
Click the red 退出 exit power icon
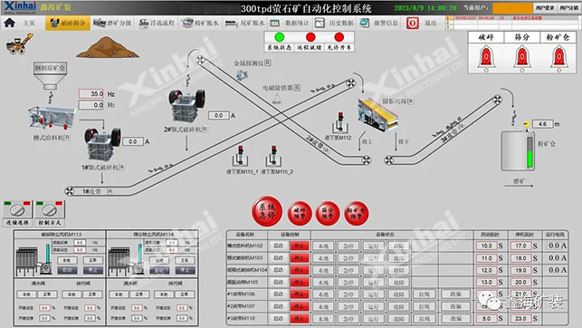coord(413,23)
